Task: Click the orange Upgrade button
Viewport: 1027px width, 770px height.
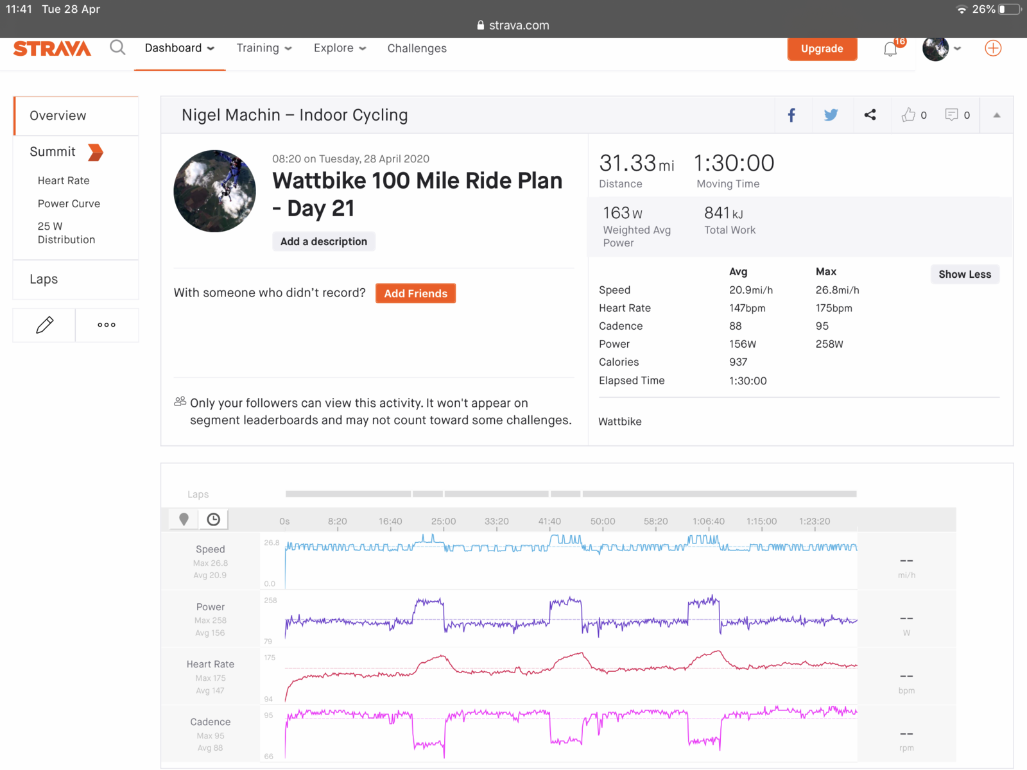Action: [822, 49]
